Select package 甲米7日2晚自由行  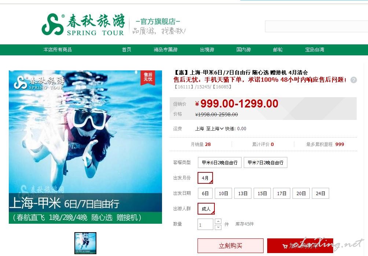click(x=265, y=162)
